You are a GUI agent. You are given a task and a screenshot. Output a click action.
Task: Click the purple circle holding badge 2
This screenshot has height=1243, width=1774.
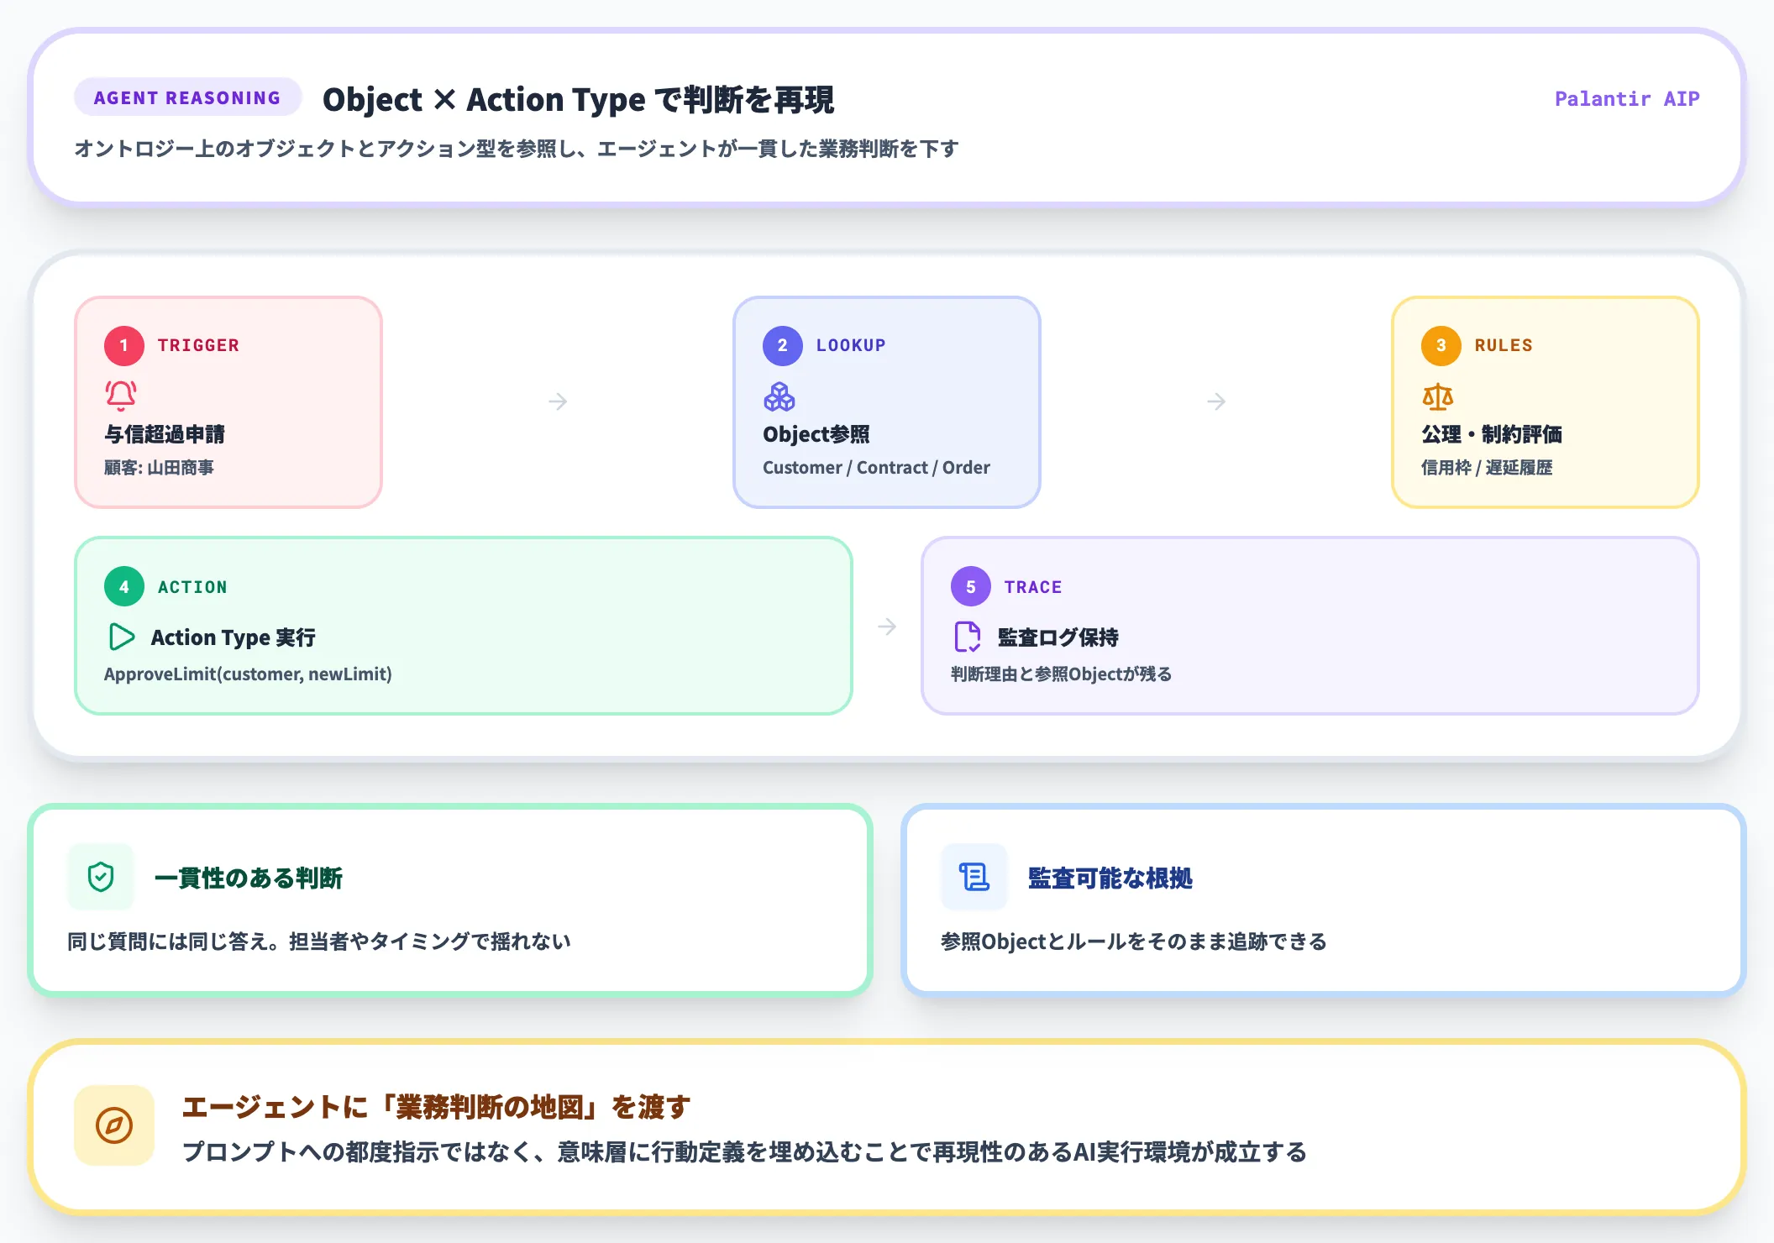(x=781, y=344)
